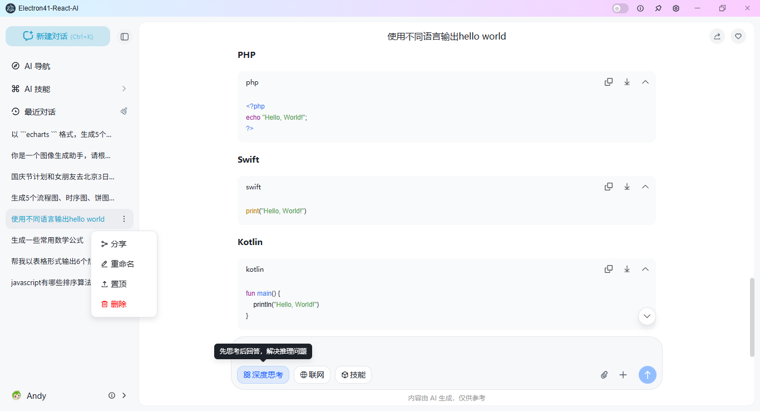Choose 删除 from the context menu
760x411 pixels.
tap(124, 304)
